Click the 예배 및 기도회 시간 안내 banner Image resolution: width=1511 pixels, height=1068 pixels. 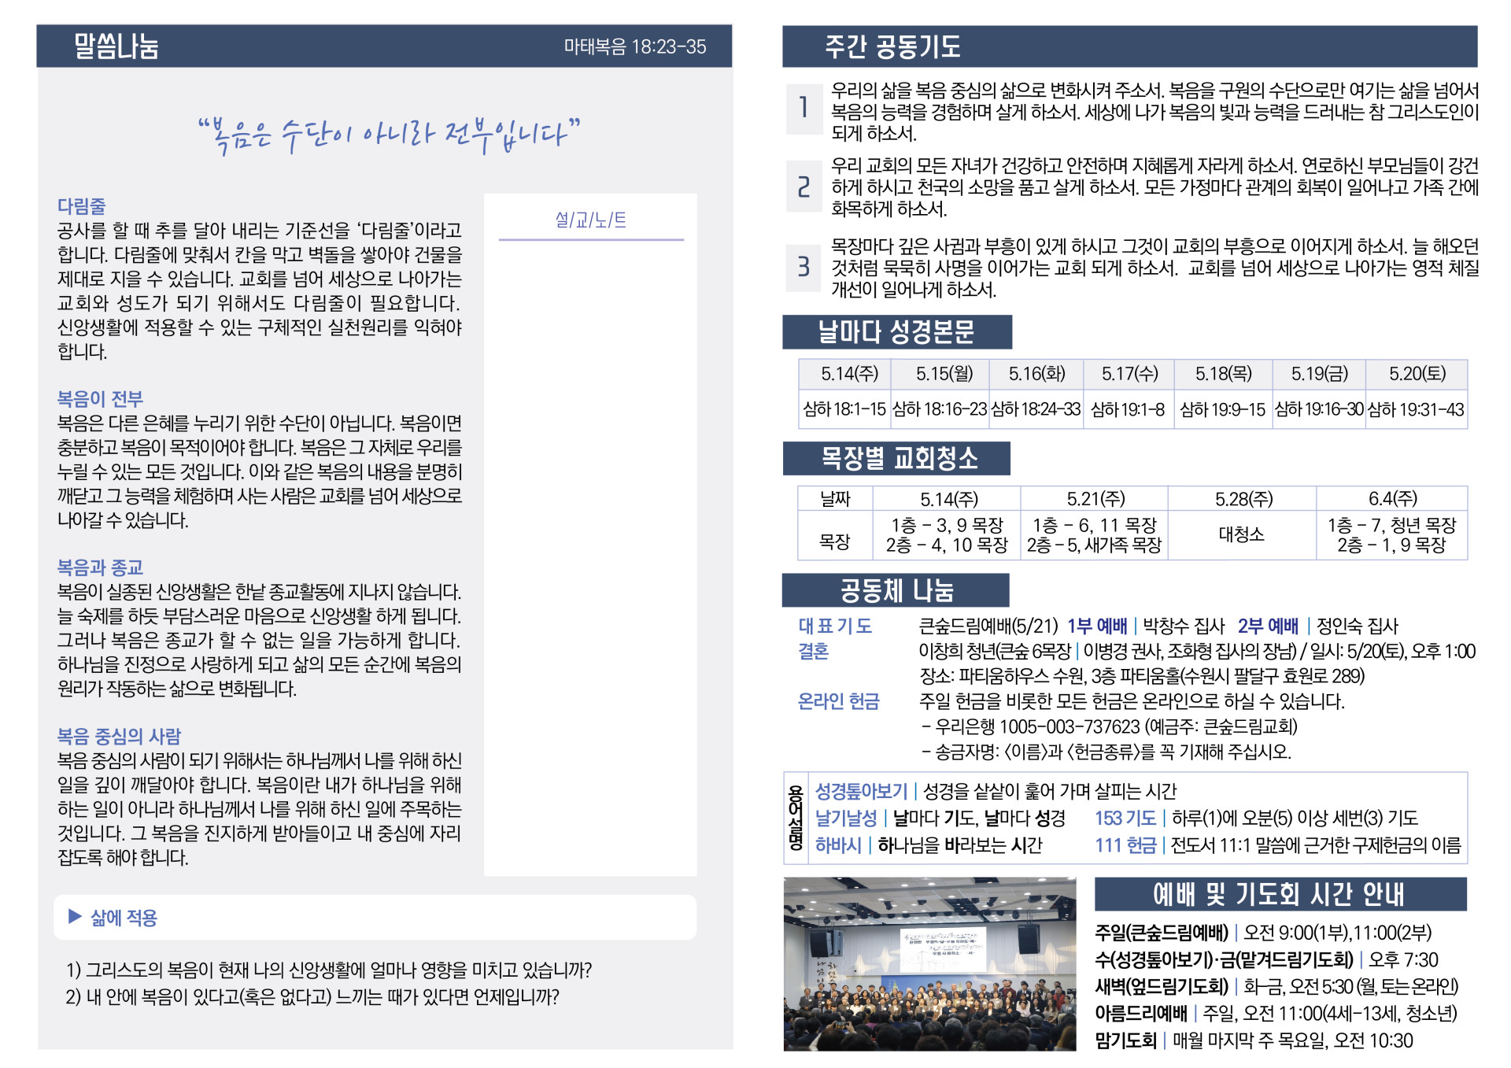1280,895
